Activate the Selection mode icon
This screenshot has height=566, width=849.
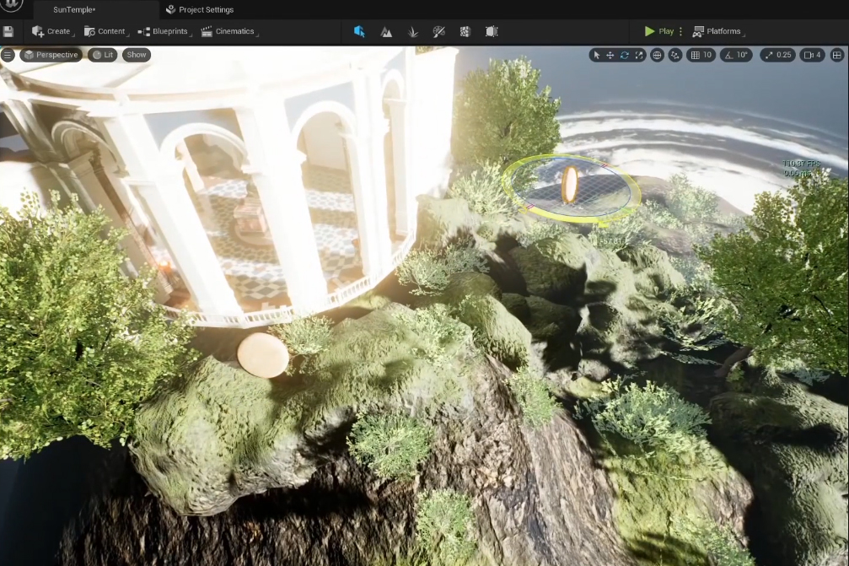click(359, 31)
